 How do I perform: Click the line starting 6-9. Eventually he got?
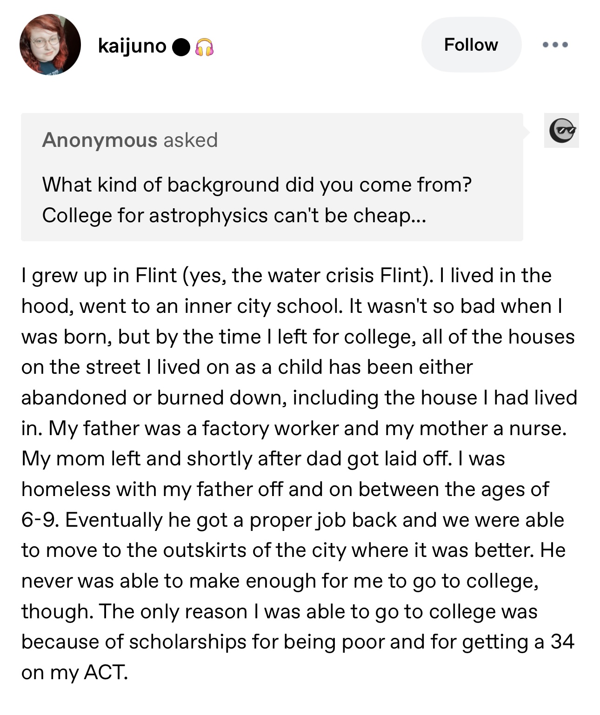(293, 520)
